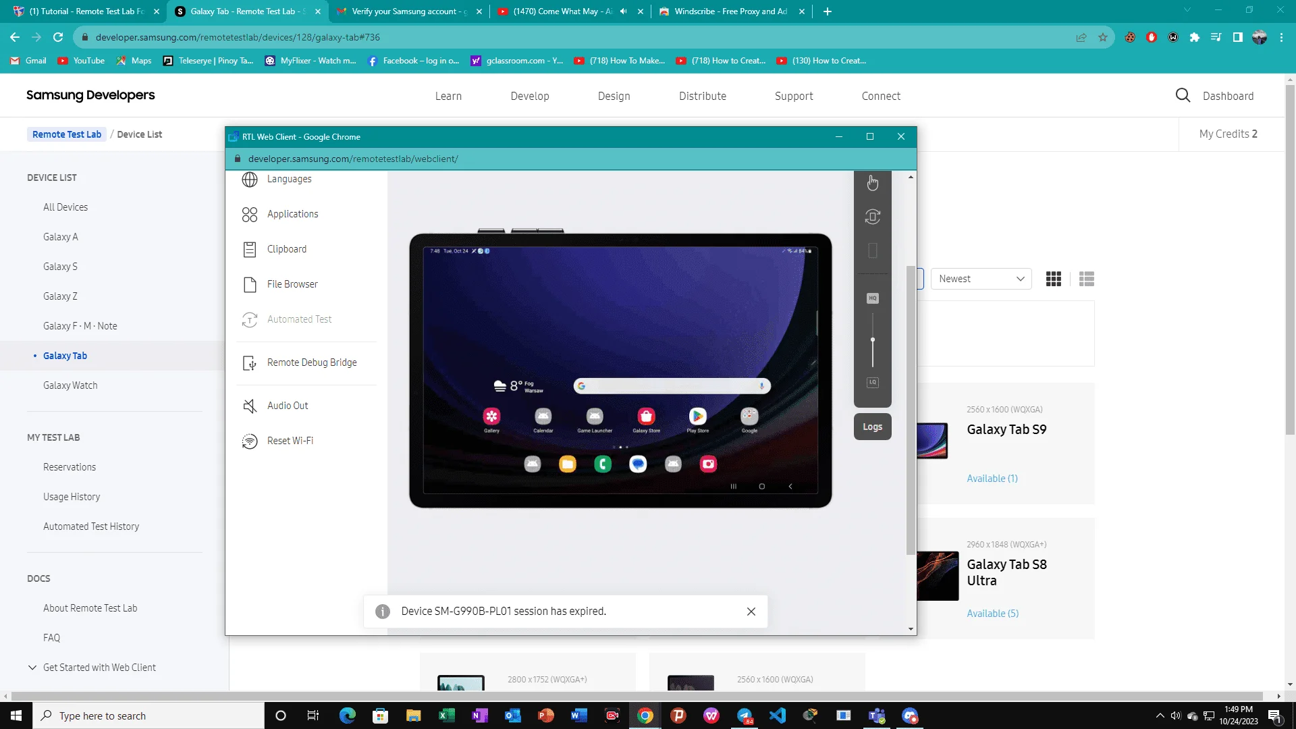Switch to the Tutorial Remote Test Lab tab
This screenshot has width=1296, height=729.
click(x=86, y=11)
